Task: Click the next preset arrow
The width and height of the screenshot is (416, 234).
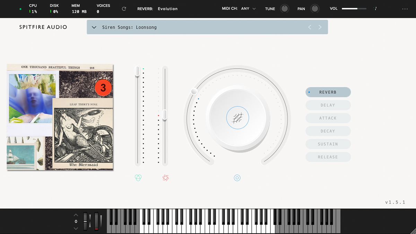Action: 320,27
